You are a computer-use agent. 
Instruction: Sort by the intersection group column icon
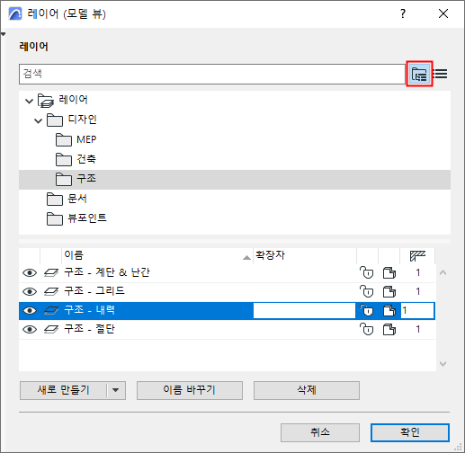(x=417, y=256)
